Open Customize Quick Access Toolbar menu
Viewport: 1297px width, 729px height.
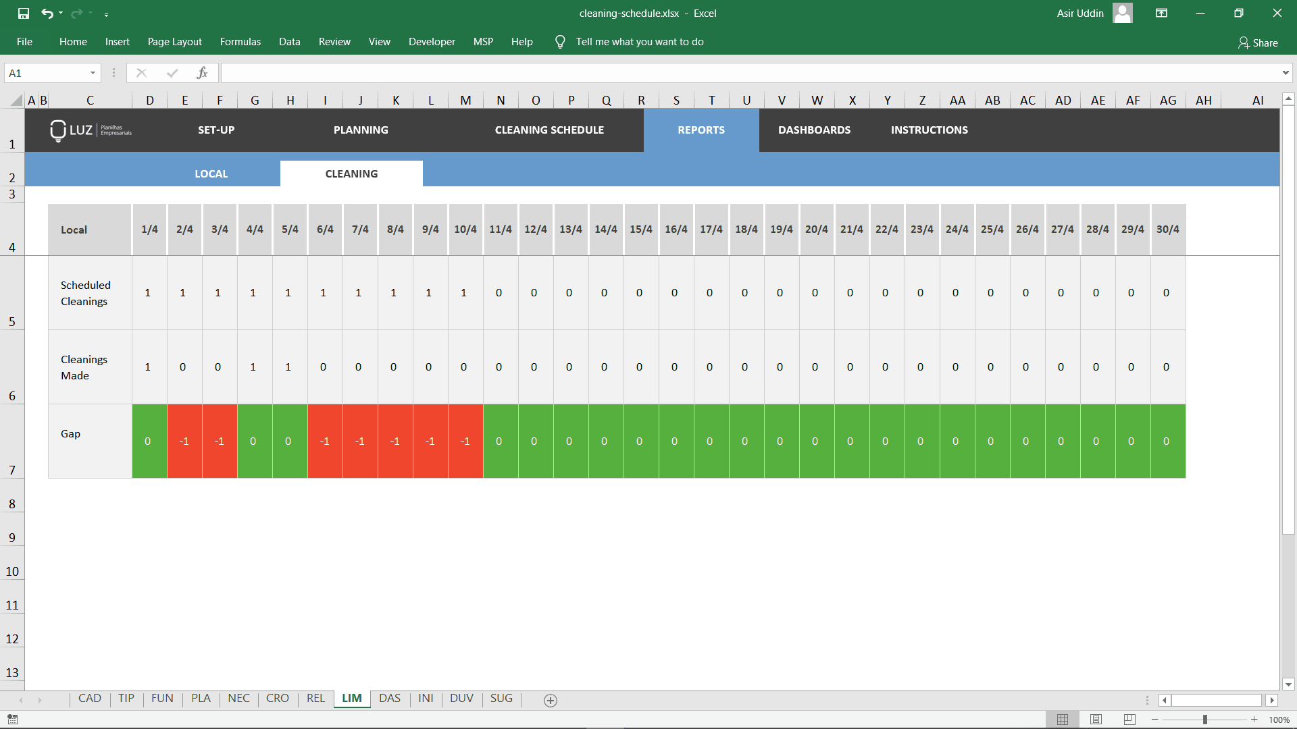pos(107,13)
